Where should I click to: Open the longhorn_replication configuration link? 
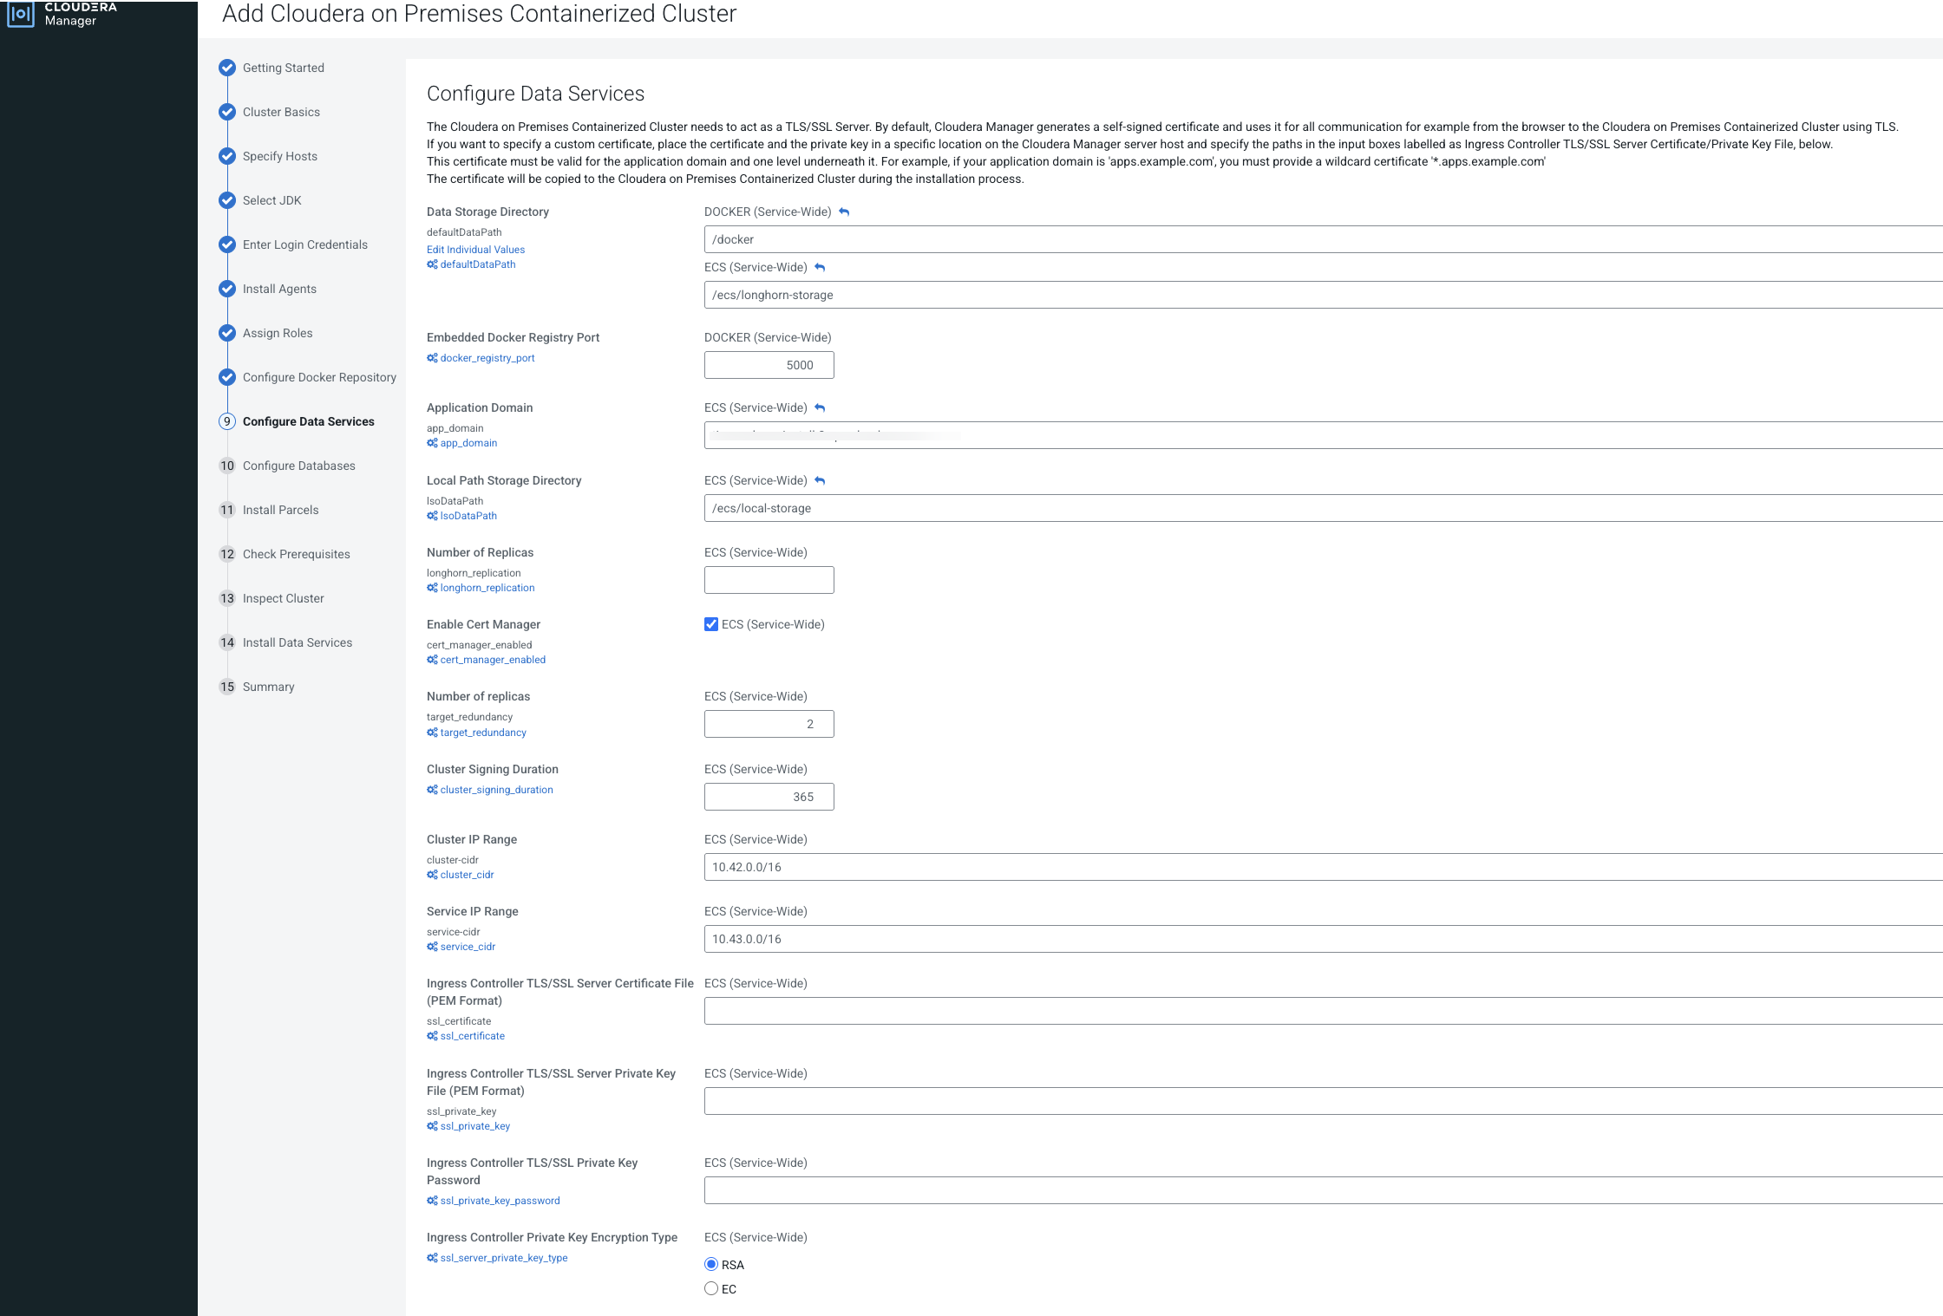[x=487, y=588]
